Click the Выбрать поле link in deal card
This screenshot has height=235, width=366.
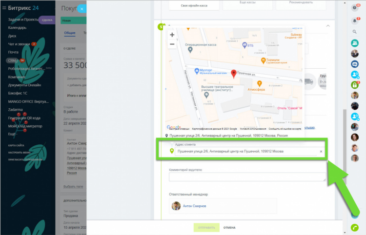pyautogui.click(x=73, y=187)
